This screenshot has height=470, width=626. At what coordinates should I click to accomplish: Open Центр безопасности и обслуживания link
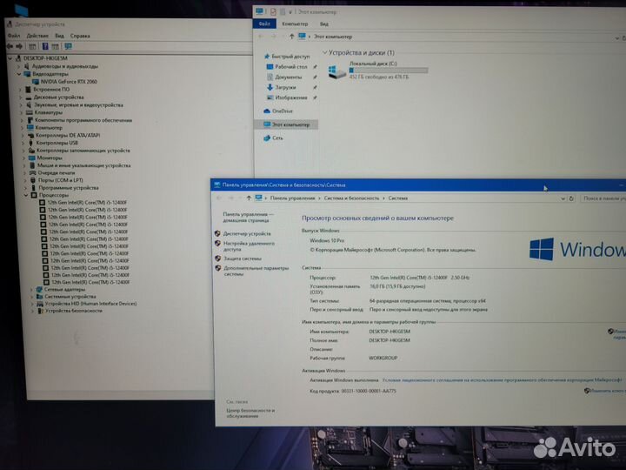[250, 413]
